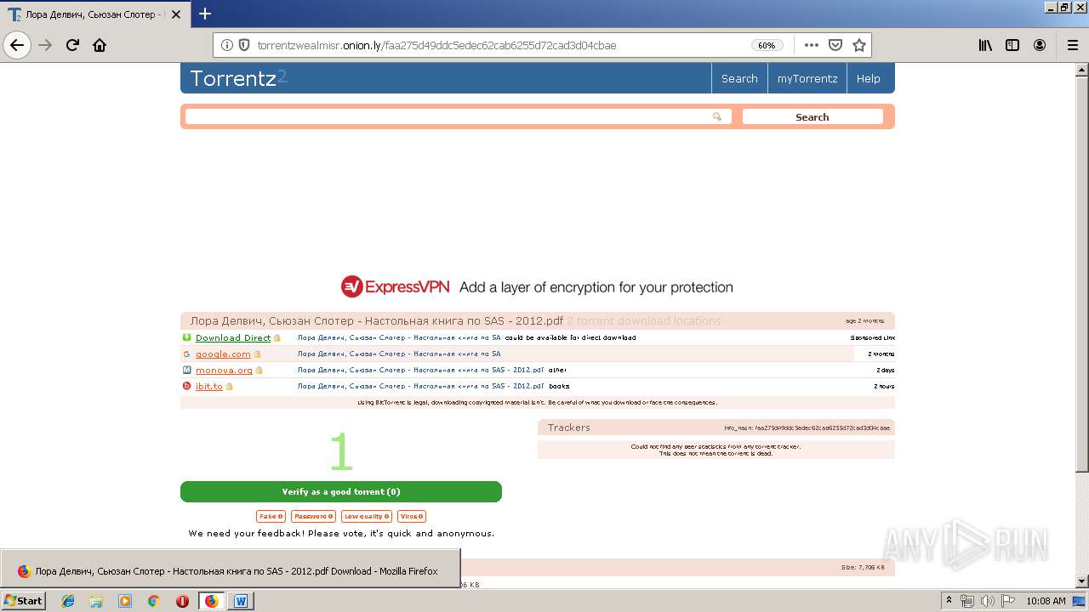The image size is (1089, 612).
Task: Click the address bar URL
Action: tap(436, 45)
